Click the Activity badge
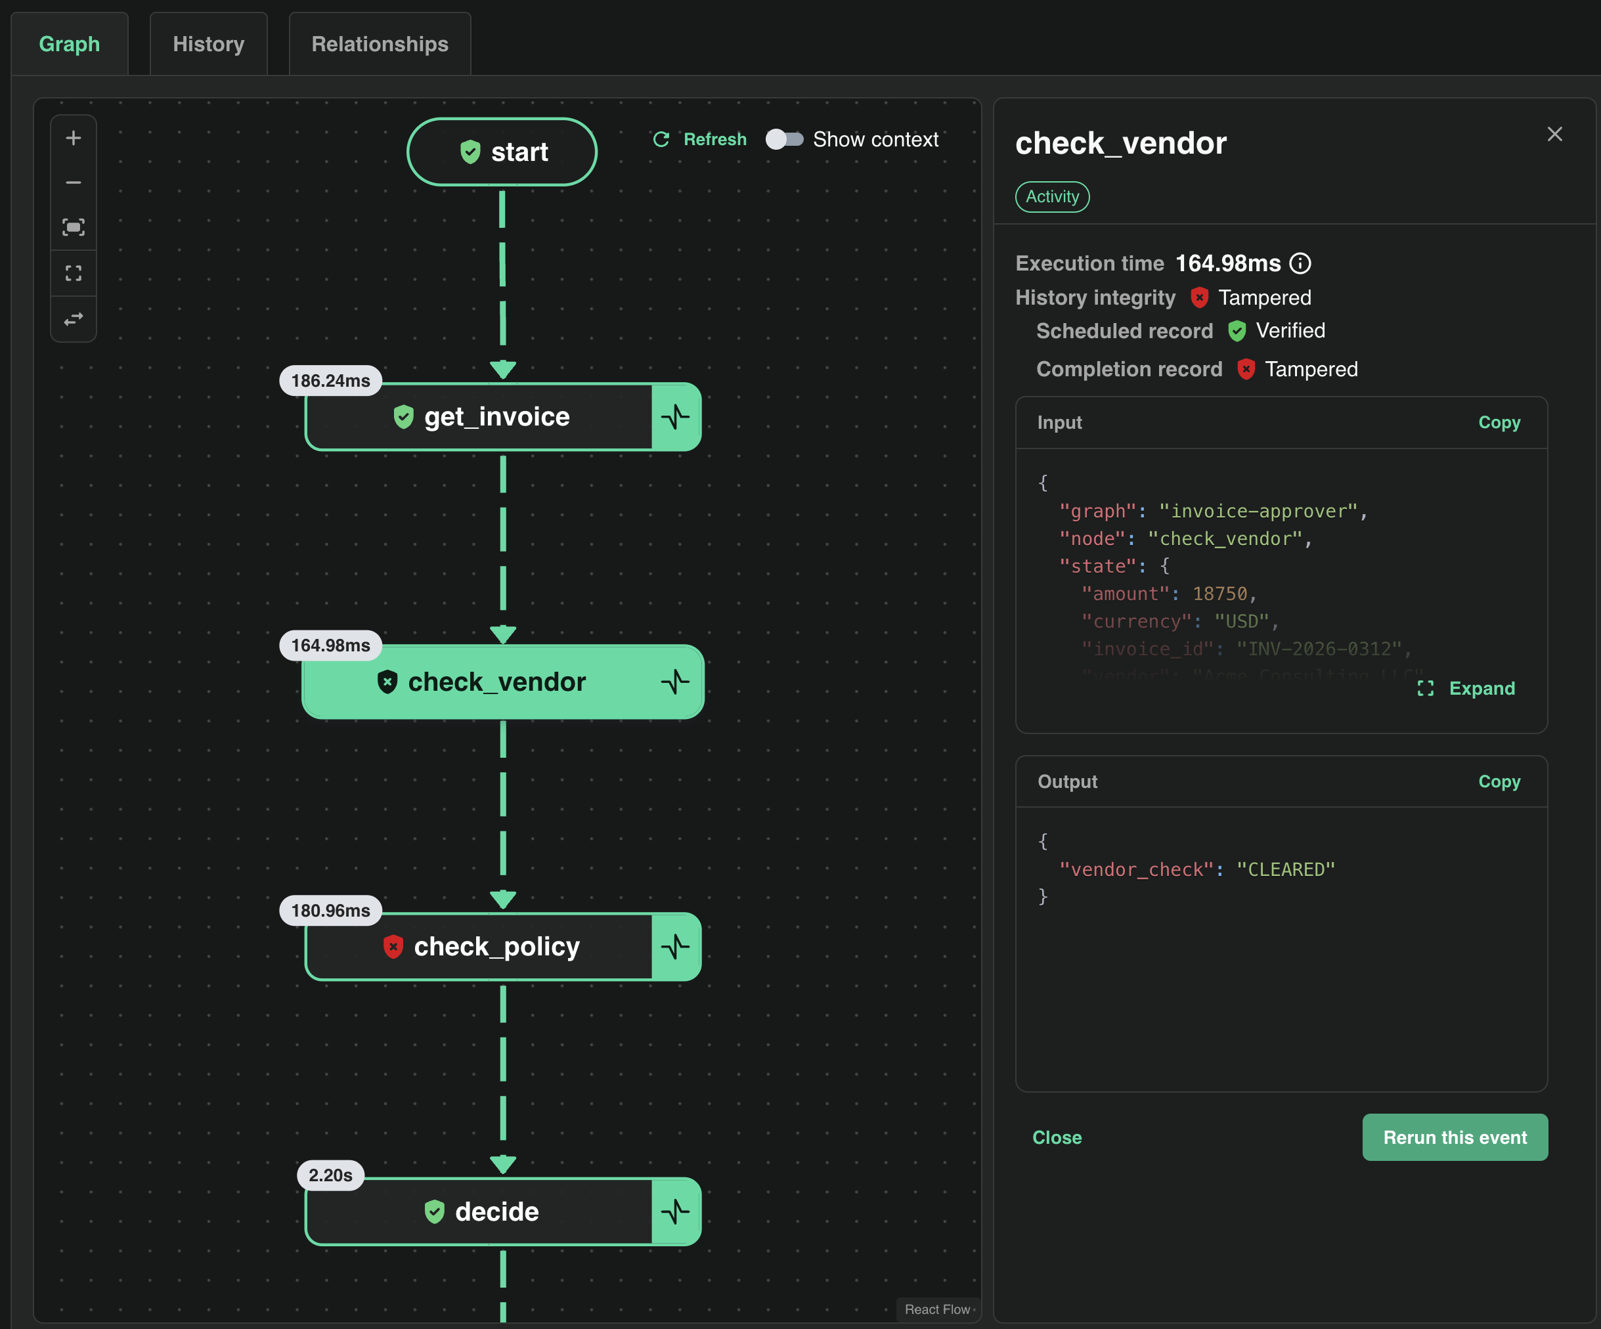Screen dimensions: 1601x1329 click(1052, 197)
